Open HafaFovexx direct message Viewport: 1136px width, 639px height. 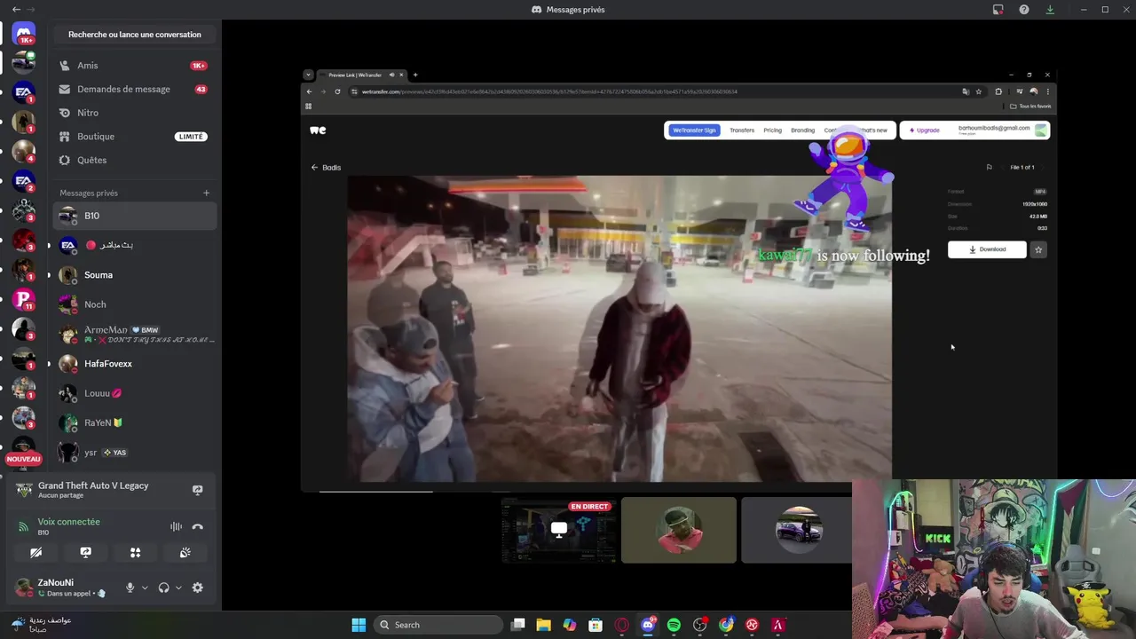(135, 364)
